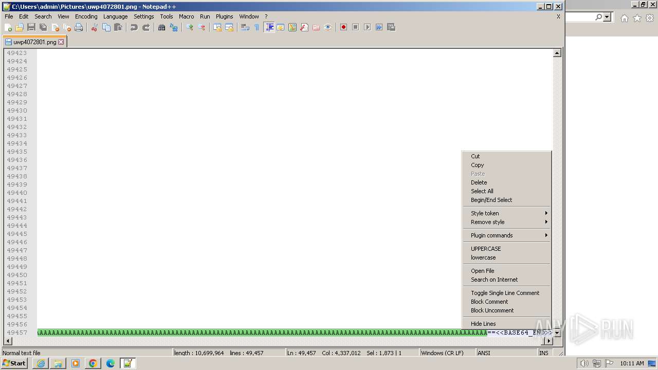Click the Close All toolbar icon
The height and width of the screenshot is (370, 658).
pyautogui.click(x=67, y=27)
